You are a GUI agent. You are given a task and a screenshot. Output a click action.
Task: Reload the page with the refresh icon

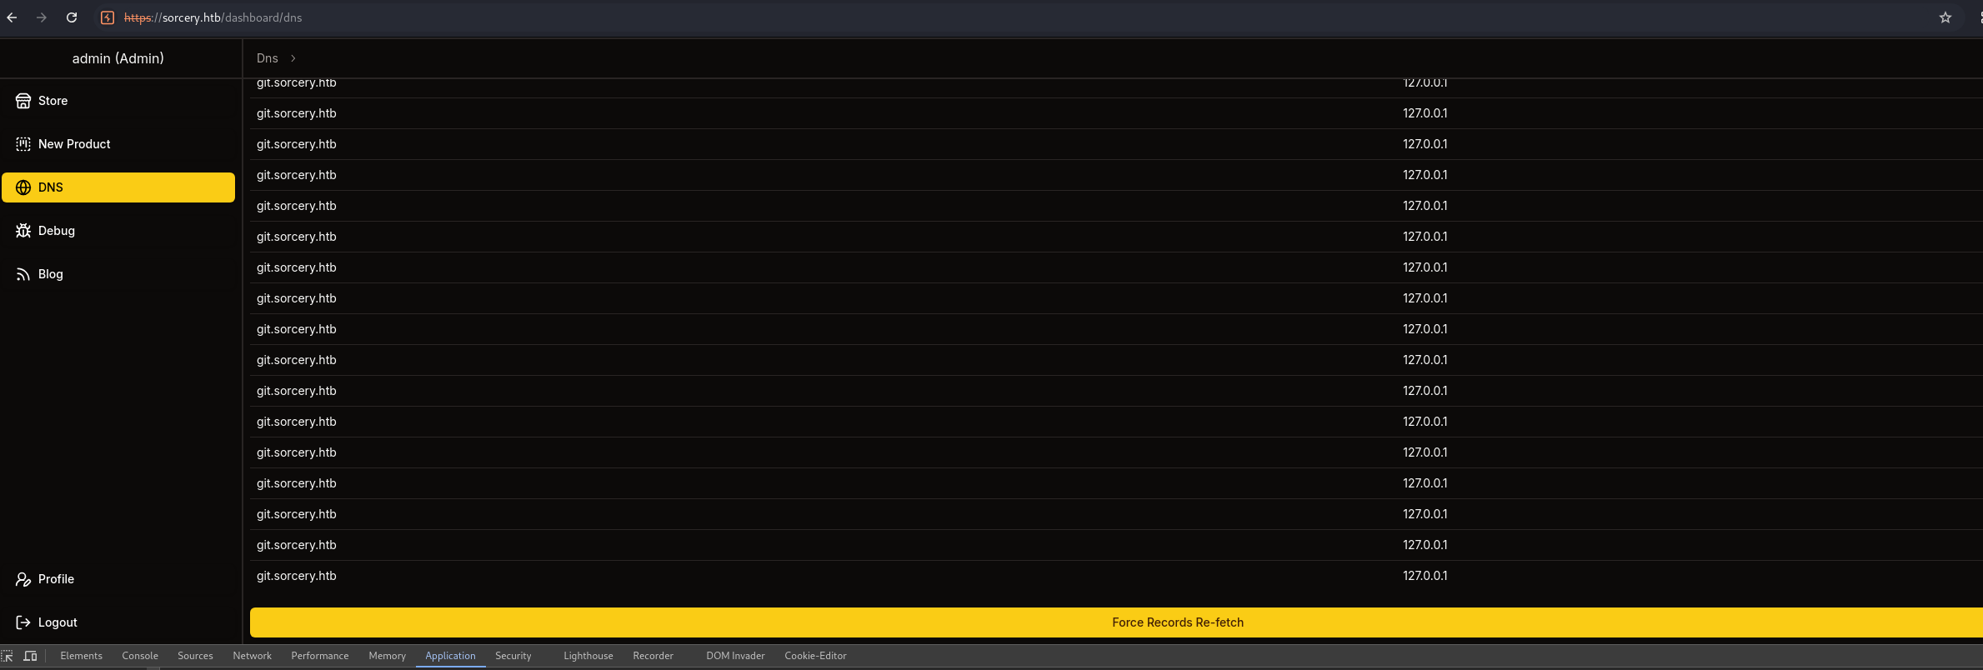[x=72, y=17]
